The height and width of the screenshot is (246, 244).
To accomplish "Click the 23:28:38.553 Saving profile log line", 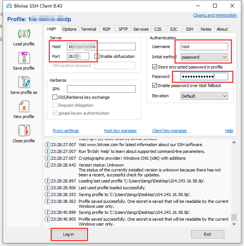I will pos(134,195).
